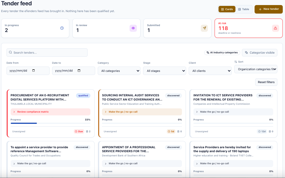Open supply and delivery of 190 laptops title
The height and width of the screenshot is (178, 285).
coord(222,149)
